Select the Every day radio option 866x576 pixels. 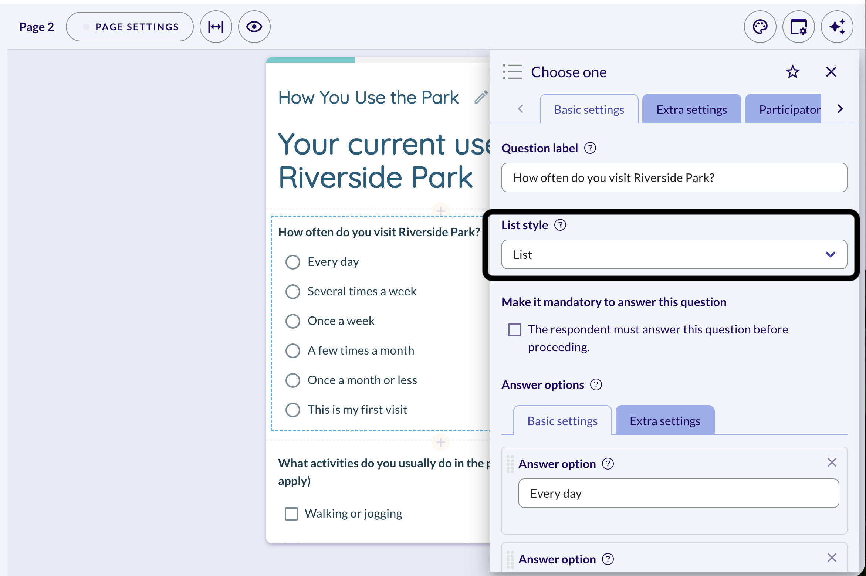click(292, 262)
